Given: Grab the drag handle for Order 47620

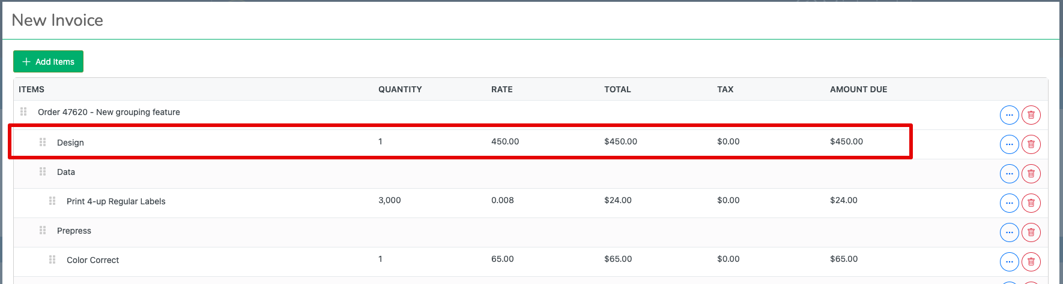Looking at the screenshot, I should (x=23, y=111).
